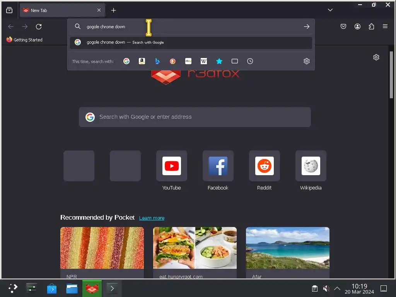Image resolution: width=396 pixels, height=297 pixels.
Task: Open the application hamburger menu
Action: [385, 26]
